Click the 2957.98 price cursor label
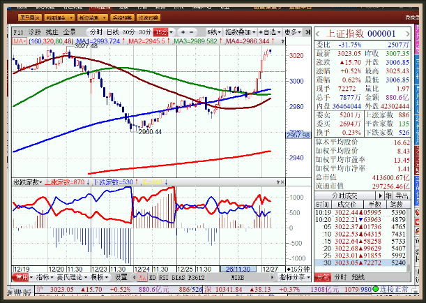 tap(298, 135)
